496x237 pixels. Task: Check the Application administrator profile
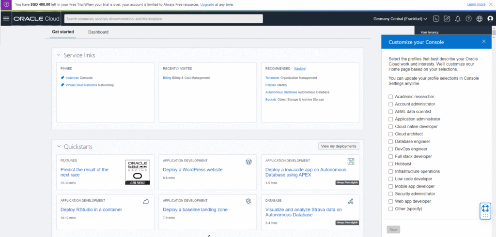pyautogui.click(x=391, y=119)
